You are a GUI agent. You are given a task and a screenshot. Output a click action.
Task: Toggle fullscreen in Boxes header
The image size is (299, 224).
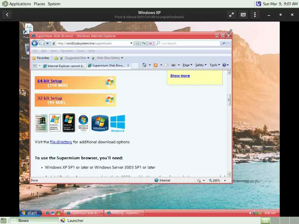tap(232, 15)
